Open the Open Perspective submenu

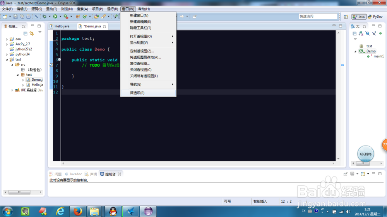tap(148, 36)
